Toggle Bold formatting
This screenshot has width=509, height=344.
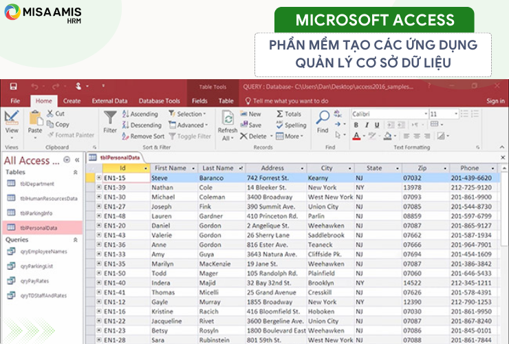point(356,125)
